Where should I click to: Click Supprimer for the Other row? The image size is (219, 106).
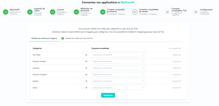(177, 88)
